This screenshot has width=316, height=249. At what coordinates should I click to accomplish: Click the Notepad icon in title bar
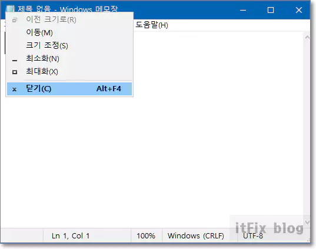point(10,9)
